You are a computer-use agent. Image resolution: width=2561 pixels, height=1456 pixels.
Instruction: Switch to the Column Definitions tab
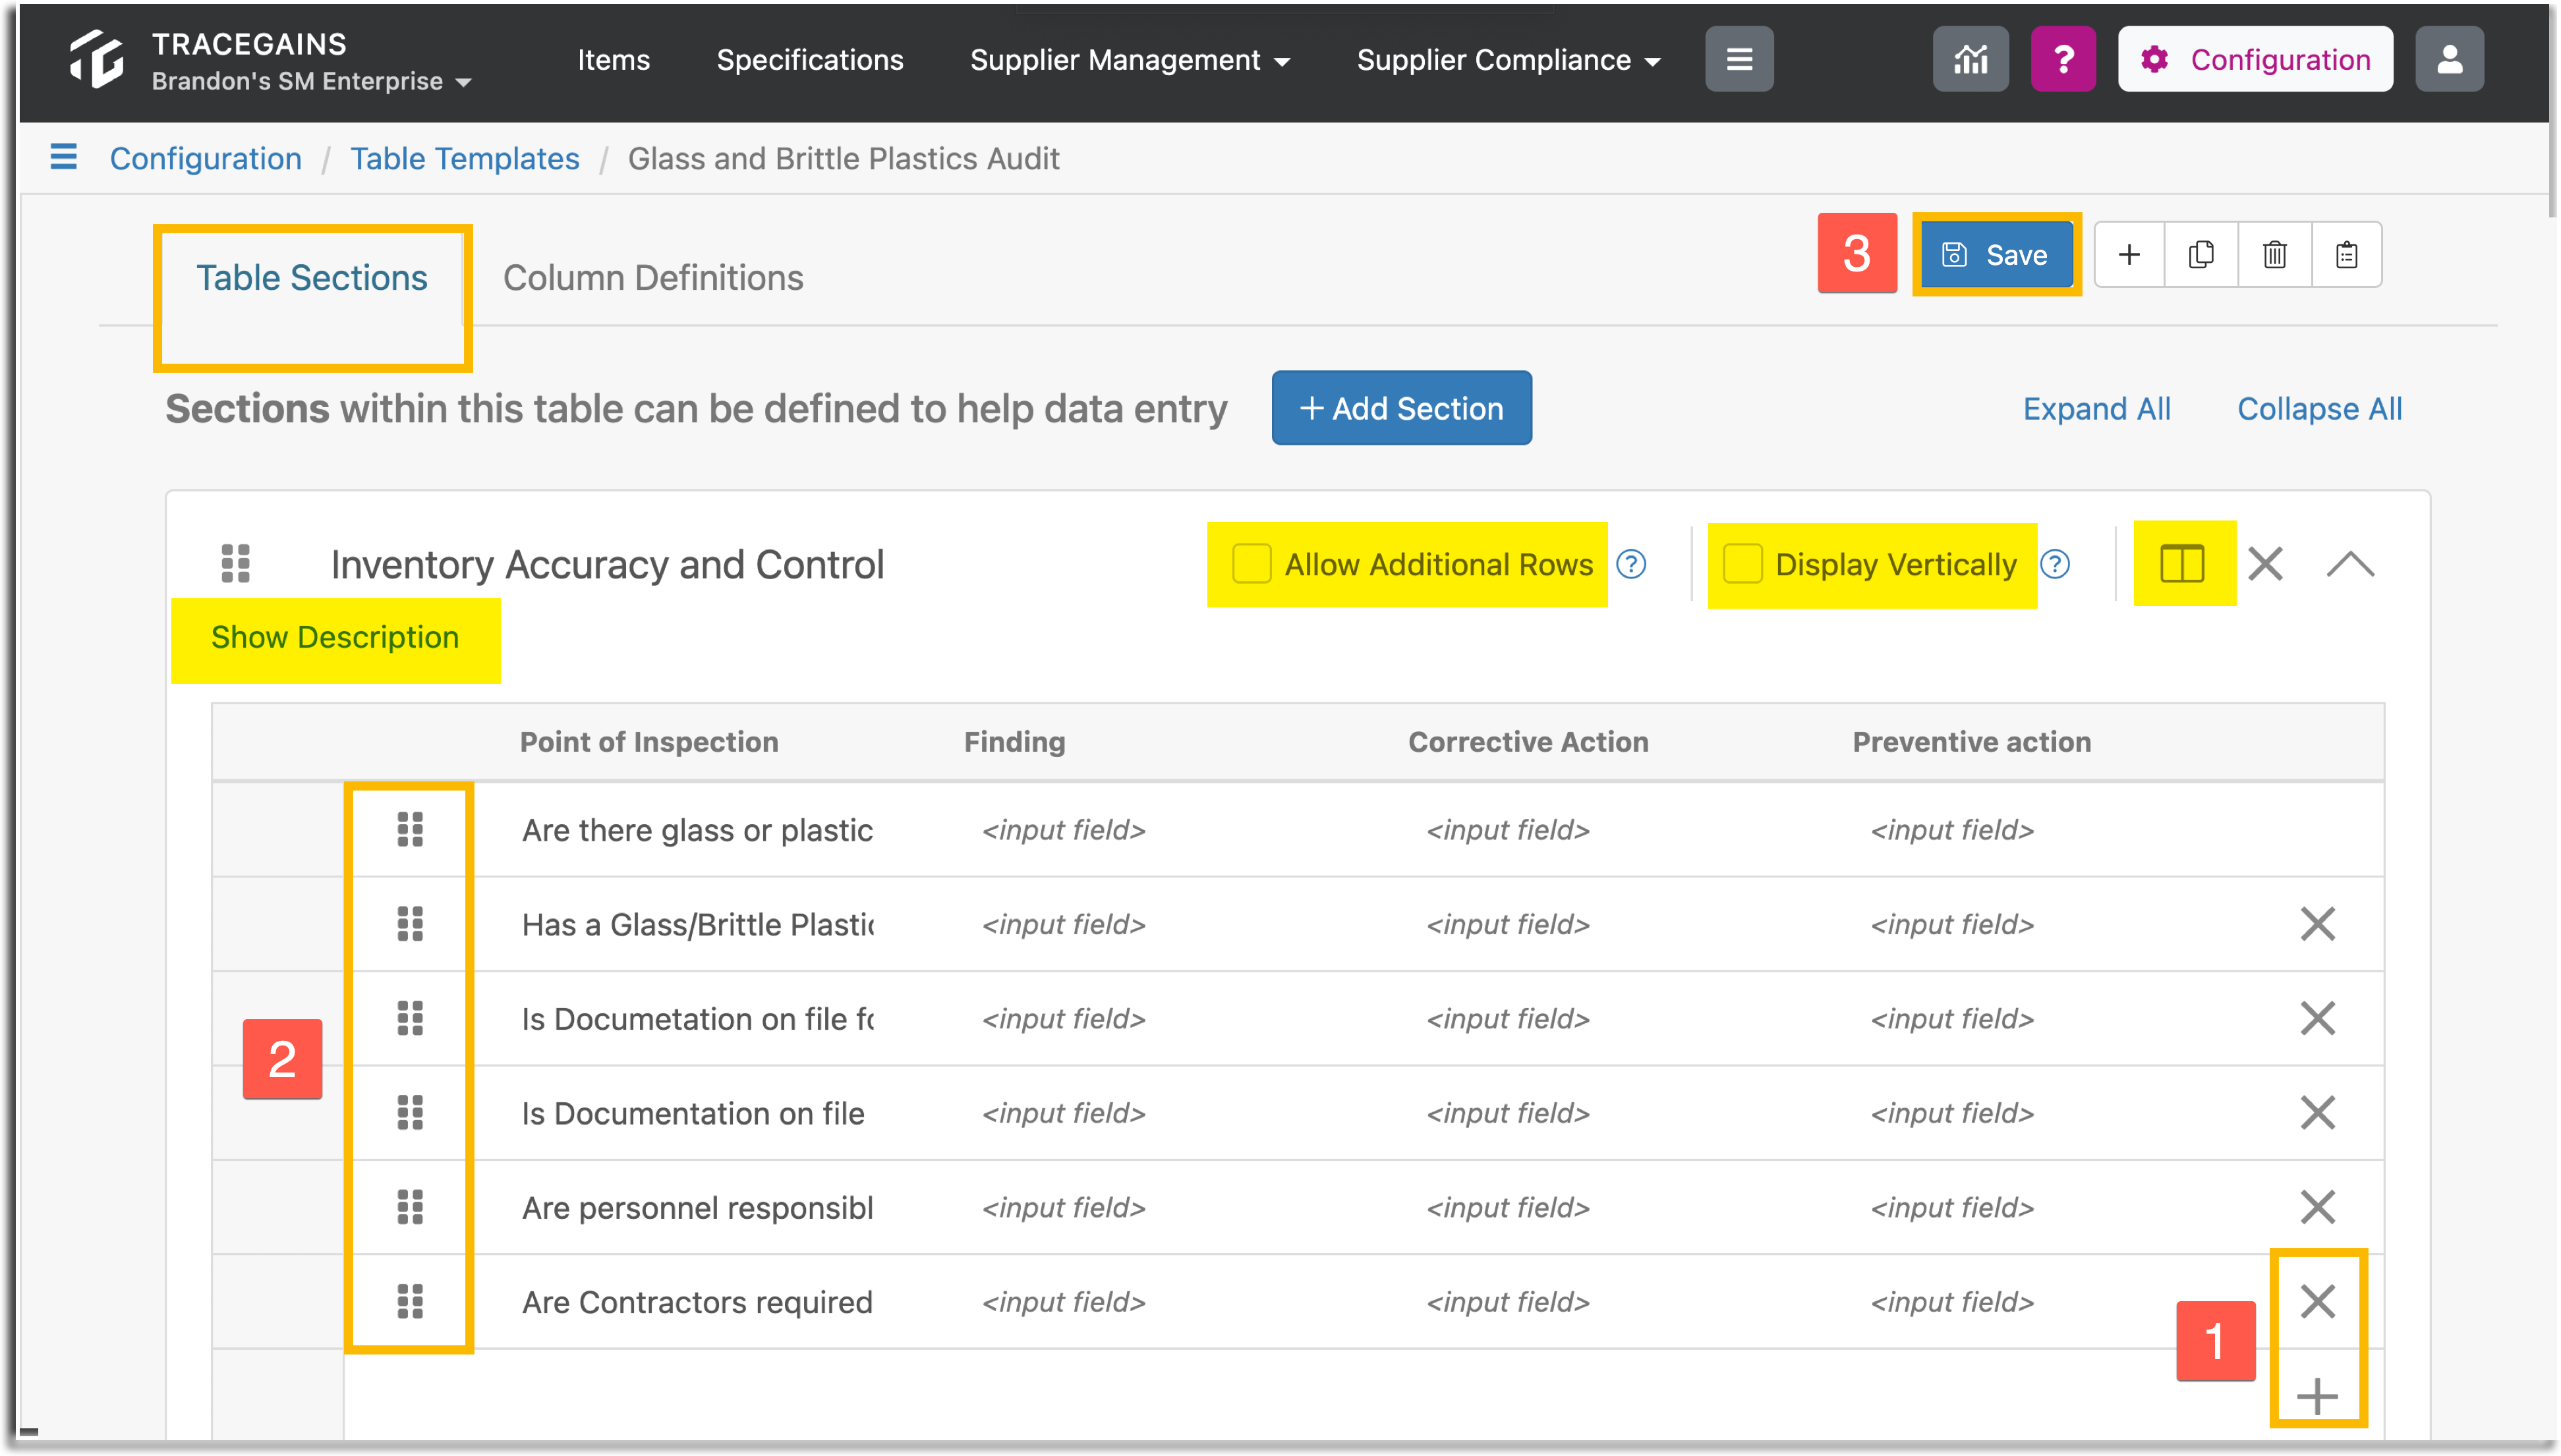(653, 278)
